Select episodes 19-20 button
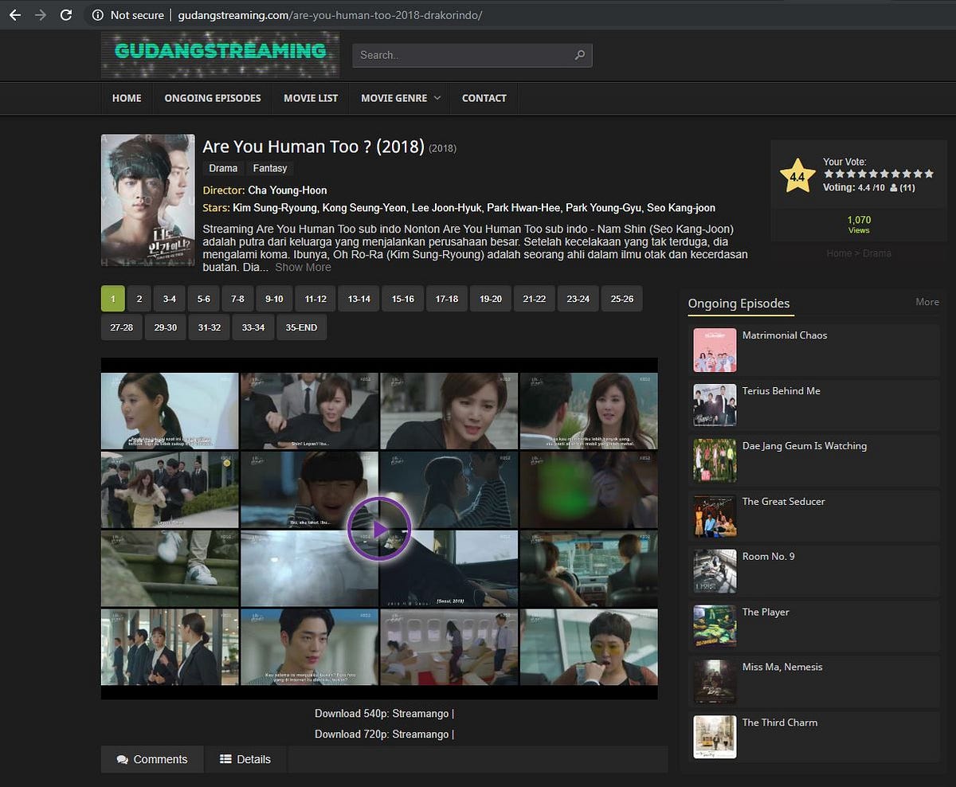Image resolution: width=956 pixels, height=787 pixels. point(491,299)
